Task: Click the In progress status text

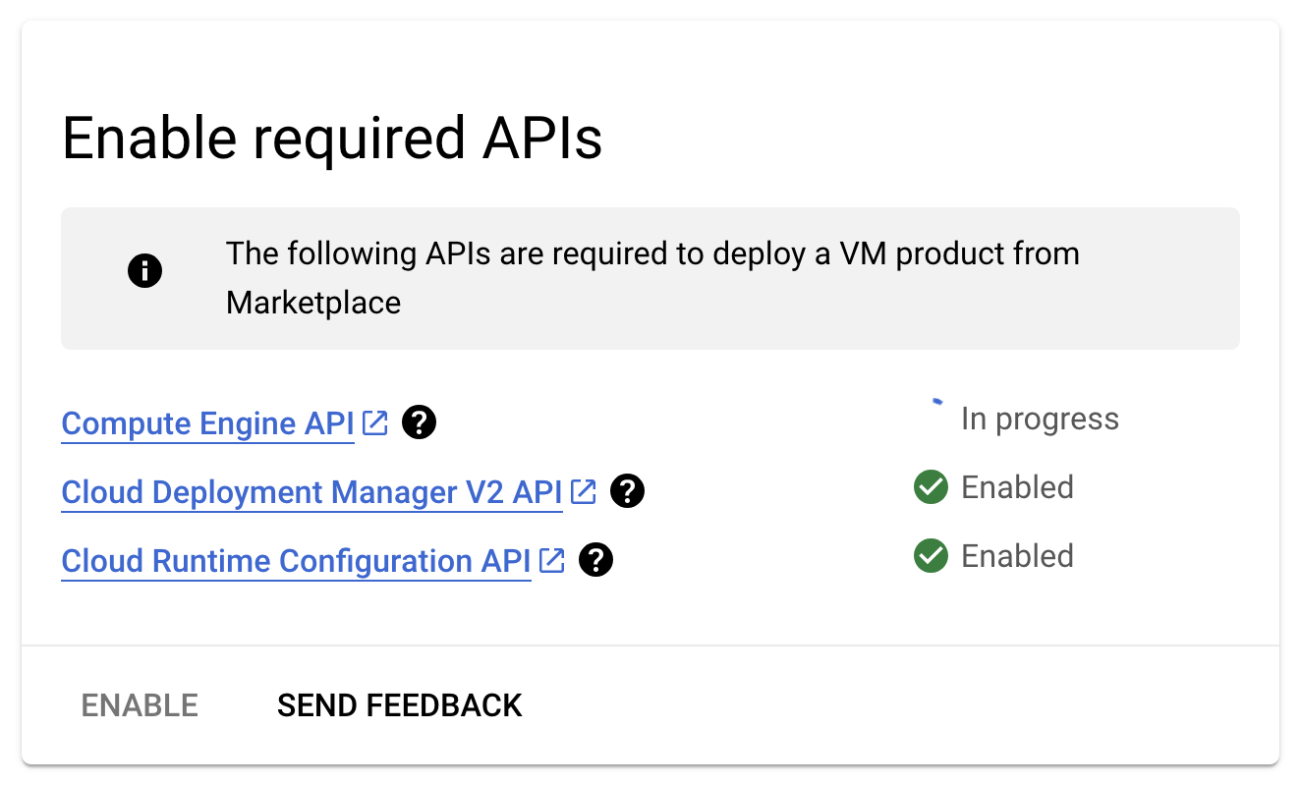Action: (x=1040, y=418)
